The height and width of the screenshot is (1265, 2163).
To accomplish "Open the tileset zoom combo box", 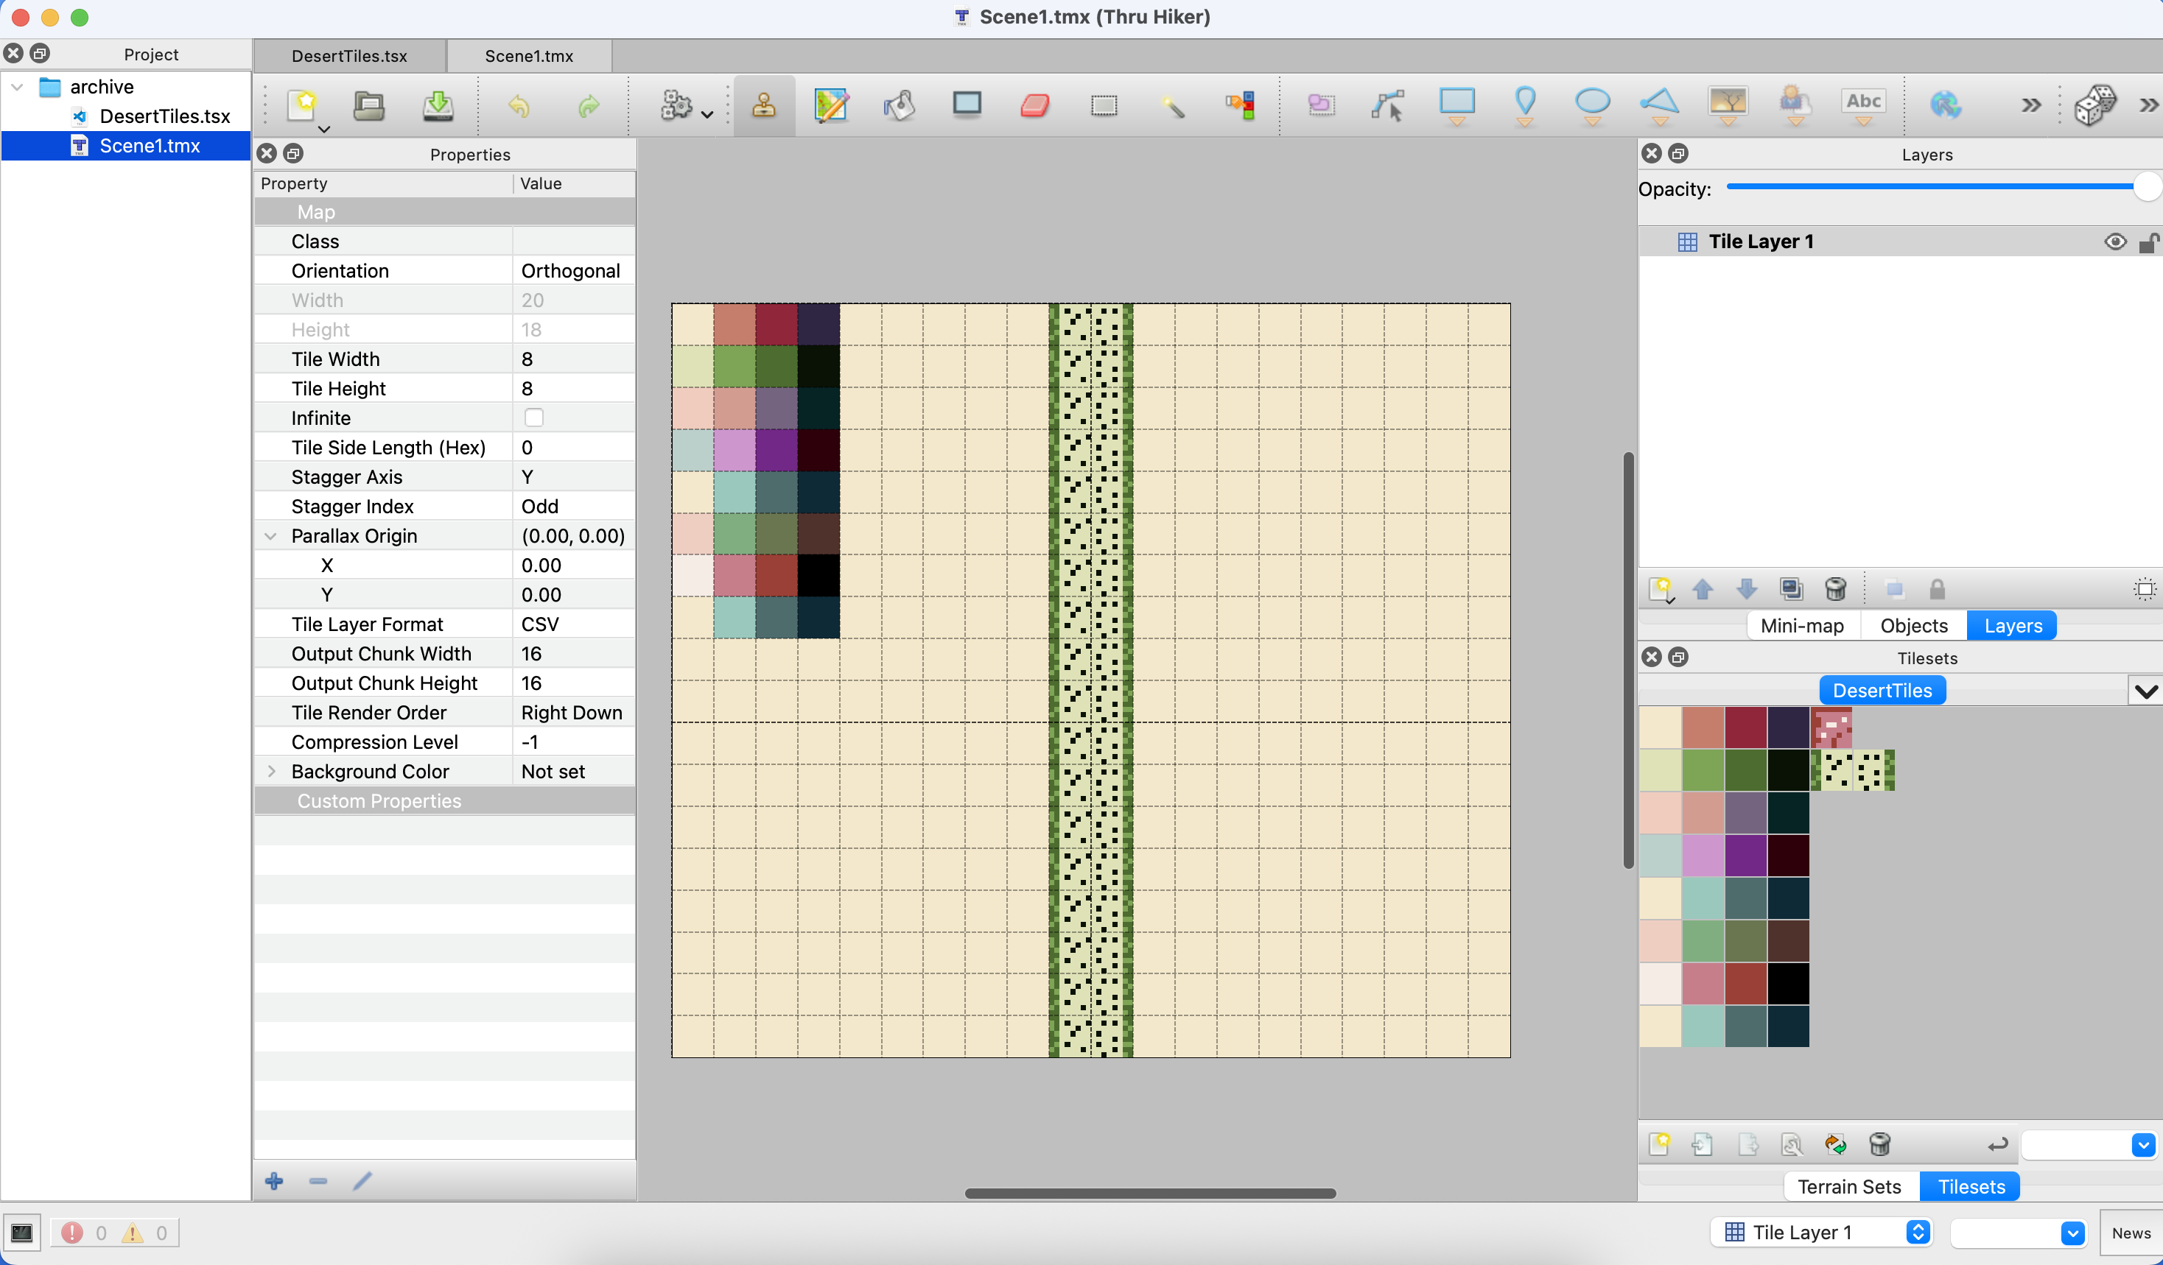I will tap(2091, 1144).
